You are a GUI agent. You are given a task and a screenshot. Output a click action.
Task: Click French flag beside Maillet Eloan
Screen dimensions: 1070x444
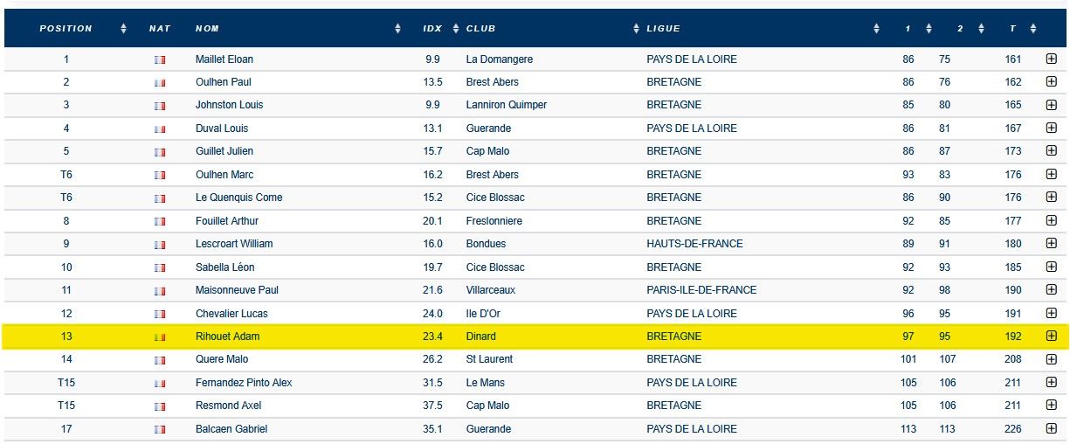(160, 59)
